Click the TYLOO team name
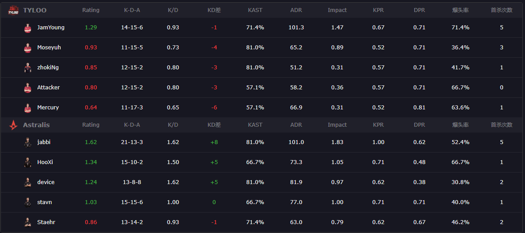The width and height of the screenshot is (525, 233). click(x=35, y=10)
